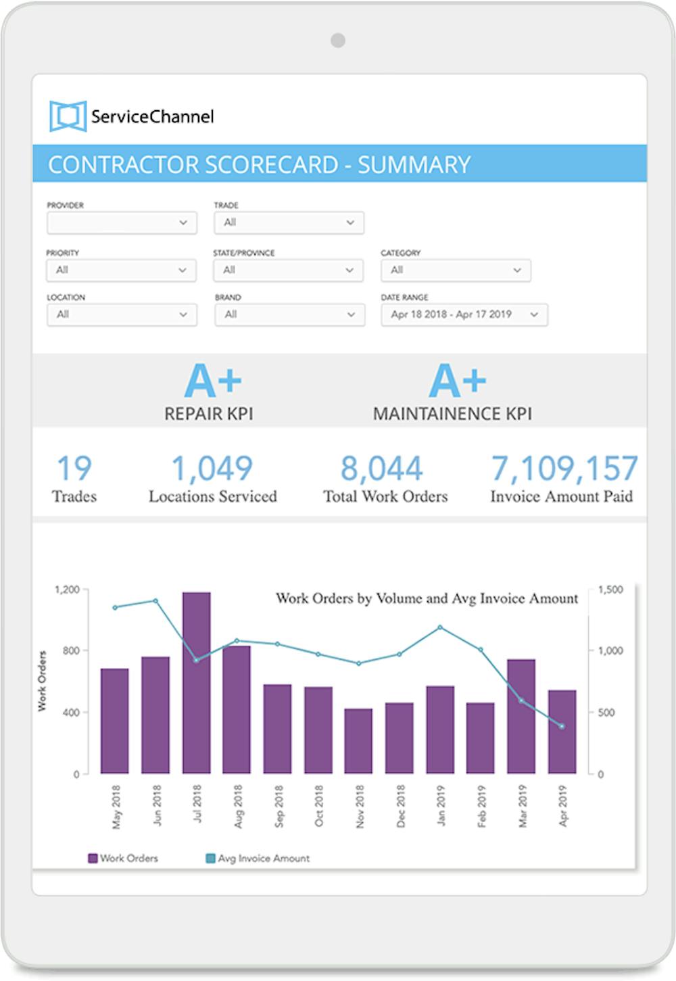This screenshot has width=676, height=981.
Task: Select the 19 Trades metric
Action: 74,479
